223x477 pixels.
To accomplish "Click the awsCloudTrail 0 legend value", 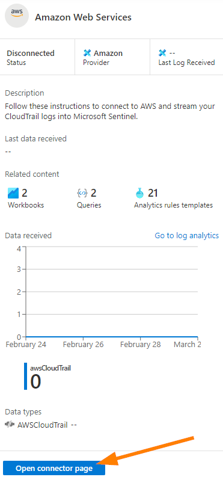I will pyautogui.click(x=35, y=382).
